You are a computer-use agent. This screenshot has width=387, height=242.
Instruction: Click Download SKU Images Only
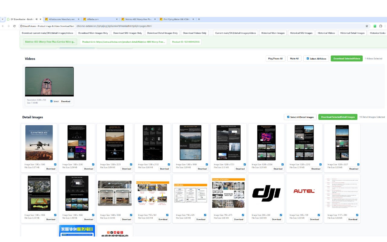(128, 33)
